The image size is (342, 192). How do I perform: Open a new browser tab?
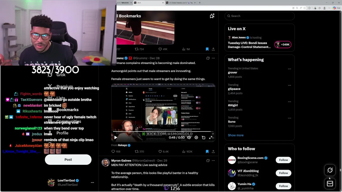pos(200,3)
